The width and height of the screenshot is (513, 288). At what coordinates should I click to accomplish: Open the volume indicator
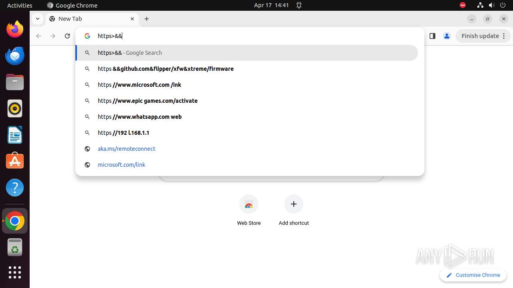click(491, 5)
